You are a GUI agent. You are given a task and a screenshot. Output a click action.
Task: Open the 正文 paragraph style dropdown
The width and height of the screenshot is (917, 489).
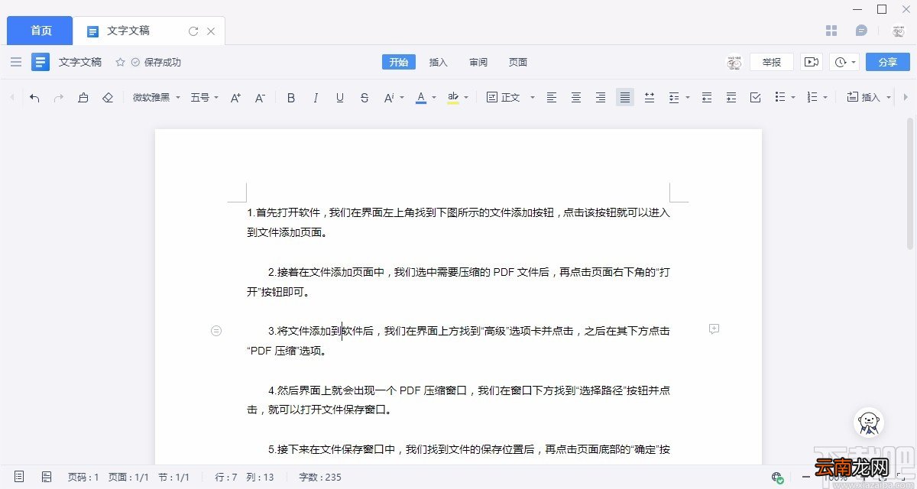511,98
